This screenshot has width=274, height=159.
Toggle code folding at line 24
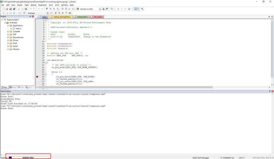pos(46,74)
